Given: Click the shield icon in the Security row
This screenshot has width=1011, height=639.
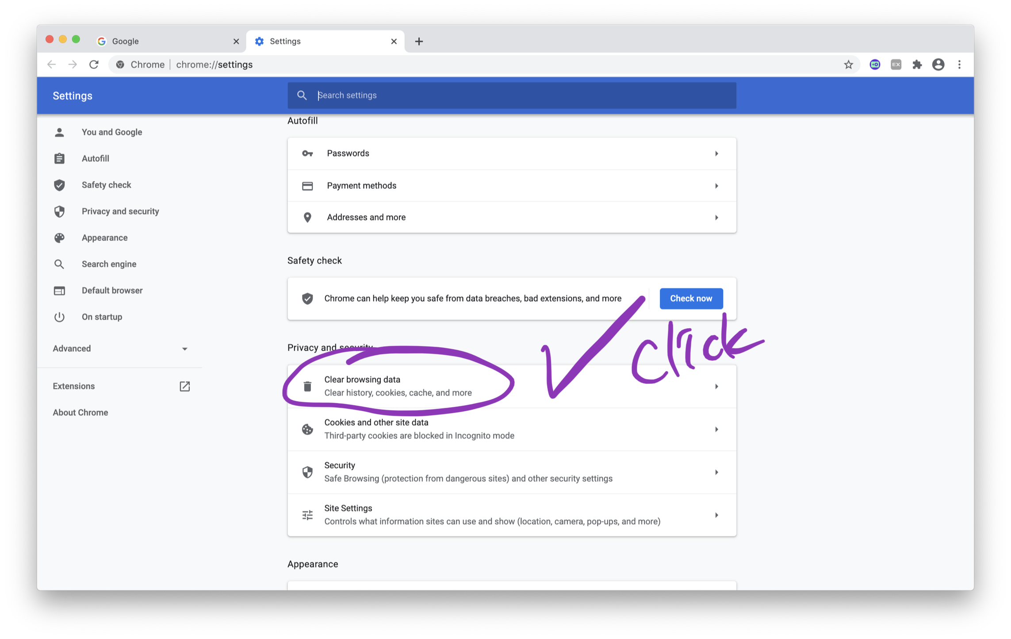Looking at the screenshot, I should pyautogui.click(x=307, y=472).
